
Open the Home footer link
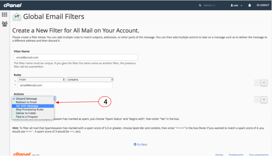(219, 155)
